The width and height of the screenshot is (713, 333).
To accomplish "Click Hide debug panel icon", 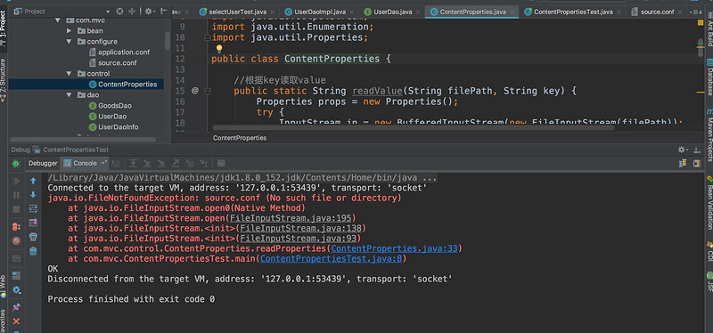I will [x=698, y=150].
